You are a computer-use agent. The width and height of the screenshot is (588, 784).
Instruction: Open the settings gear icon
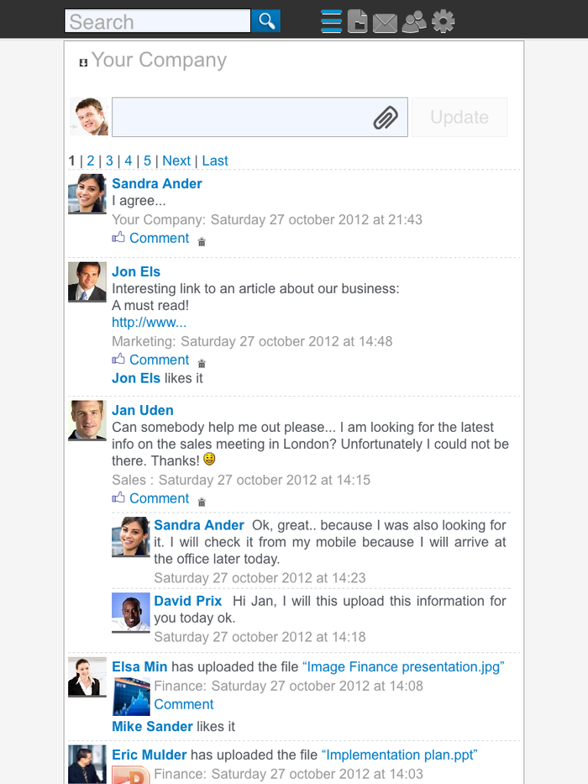[444, 21]
